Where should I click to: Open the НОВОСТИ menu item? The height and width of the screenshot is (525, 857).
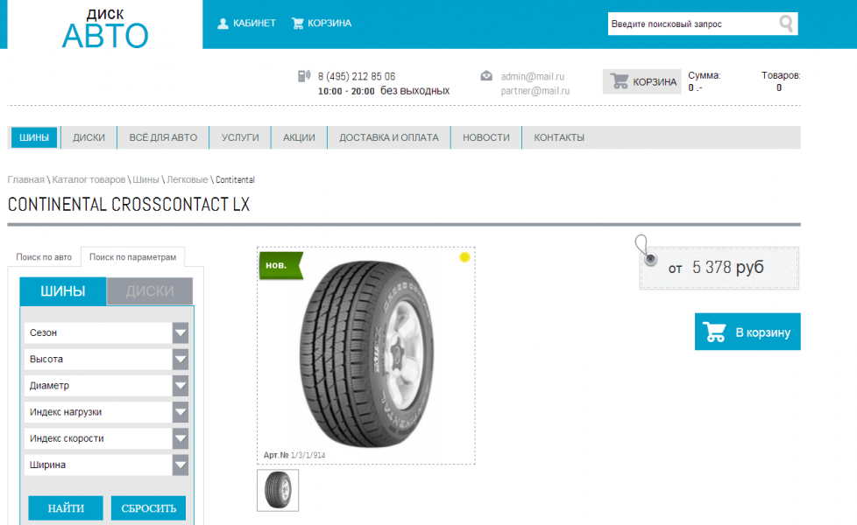click(x=485, y=137)
